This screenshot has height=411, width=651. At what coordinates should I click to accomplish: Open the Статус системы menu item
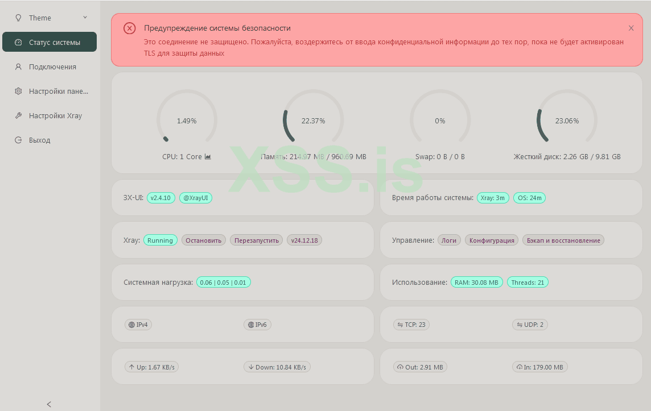[50, 42]
